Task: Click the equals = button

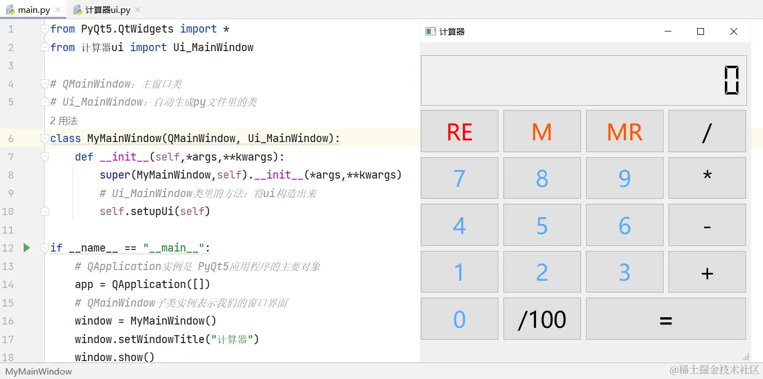Action: [x=666, y=319]
